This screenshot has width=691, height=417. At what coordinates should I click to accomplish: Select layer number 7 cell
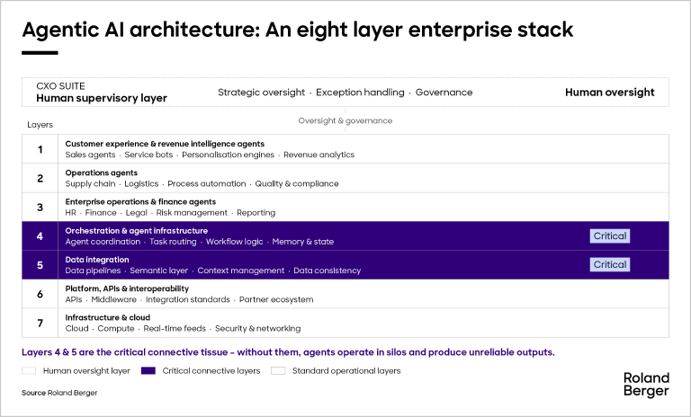[x=40, y=323]
